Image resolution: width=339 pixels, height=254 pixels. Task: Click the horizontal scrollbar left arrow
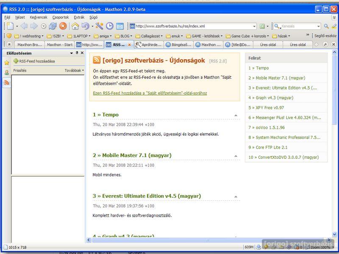click(89, 240)
